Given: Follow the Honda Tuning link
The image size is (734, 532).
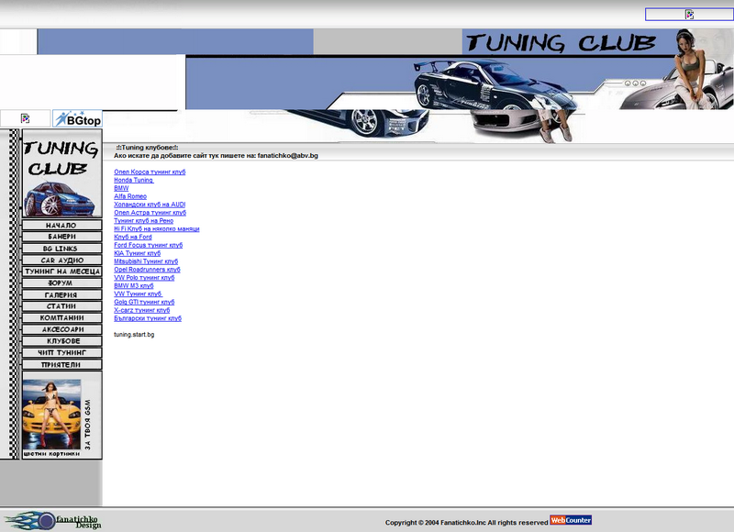Looking at the screenshot, I should (134, 180).
